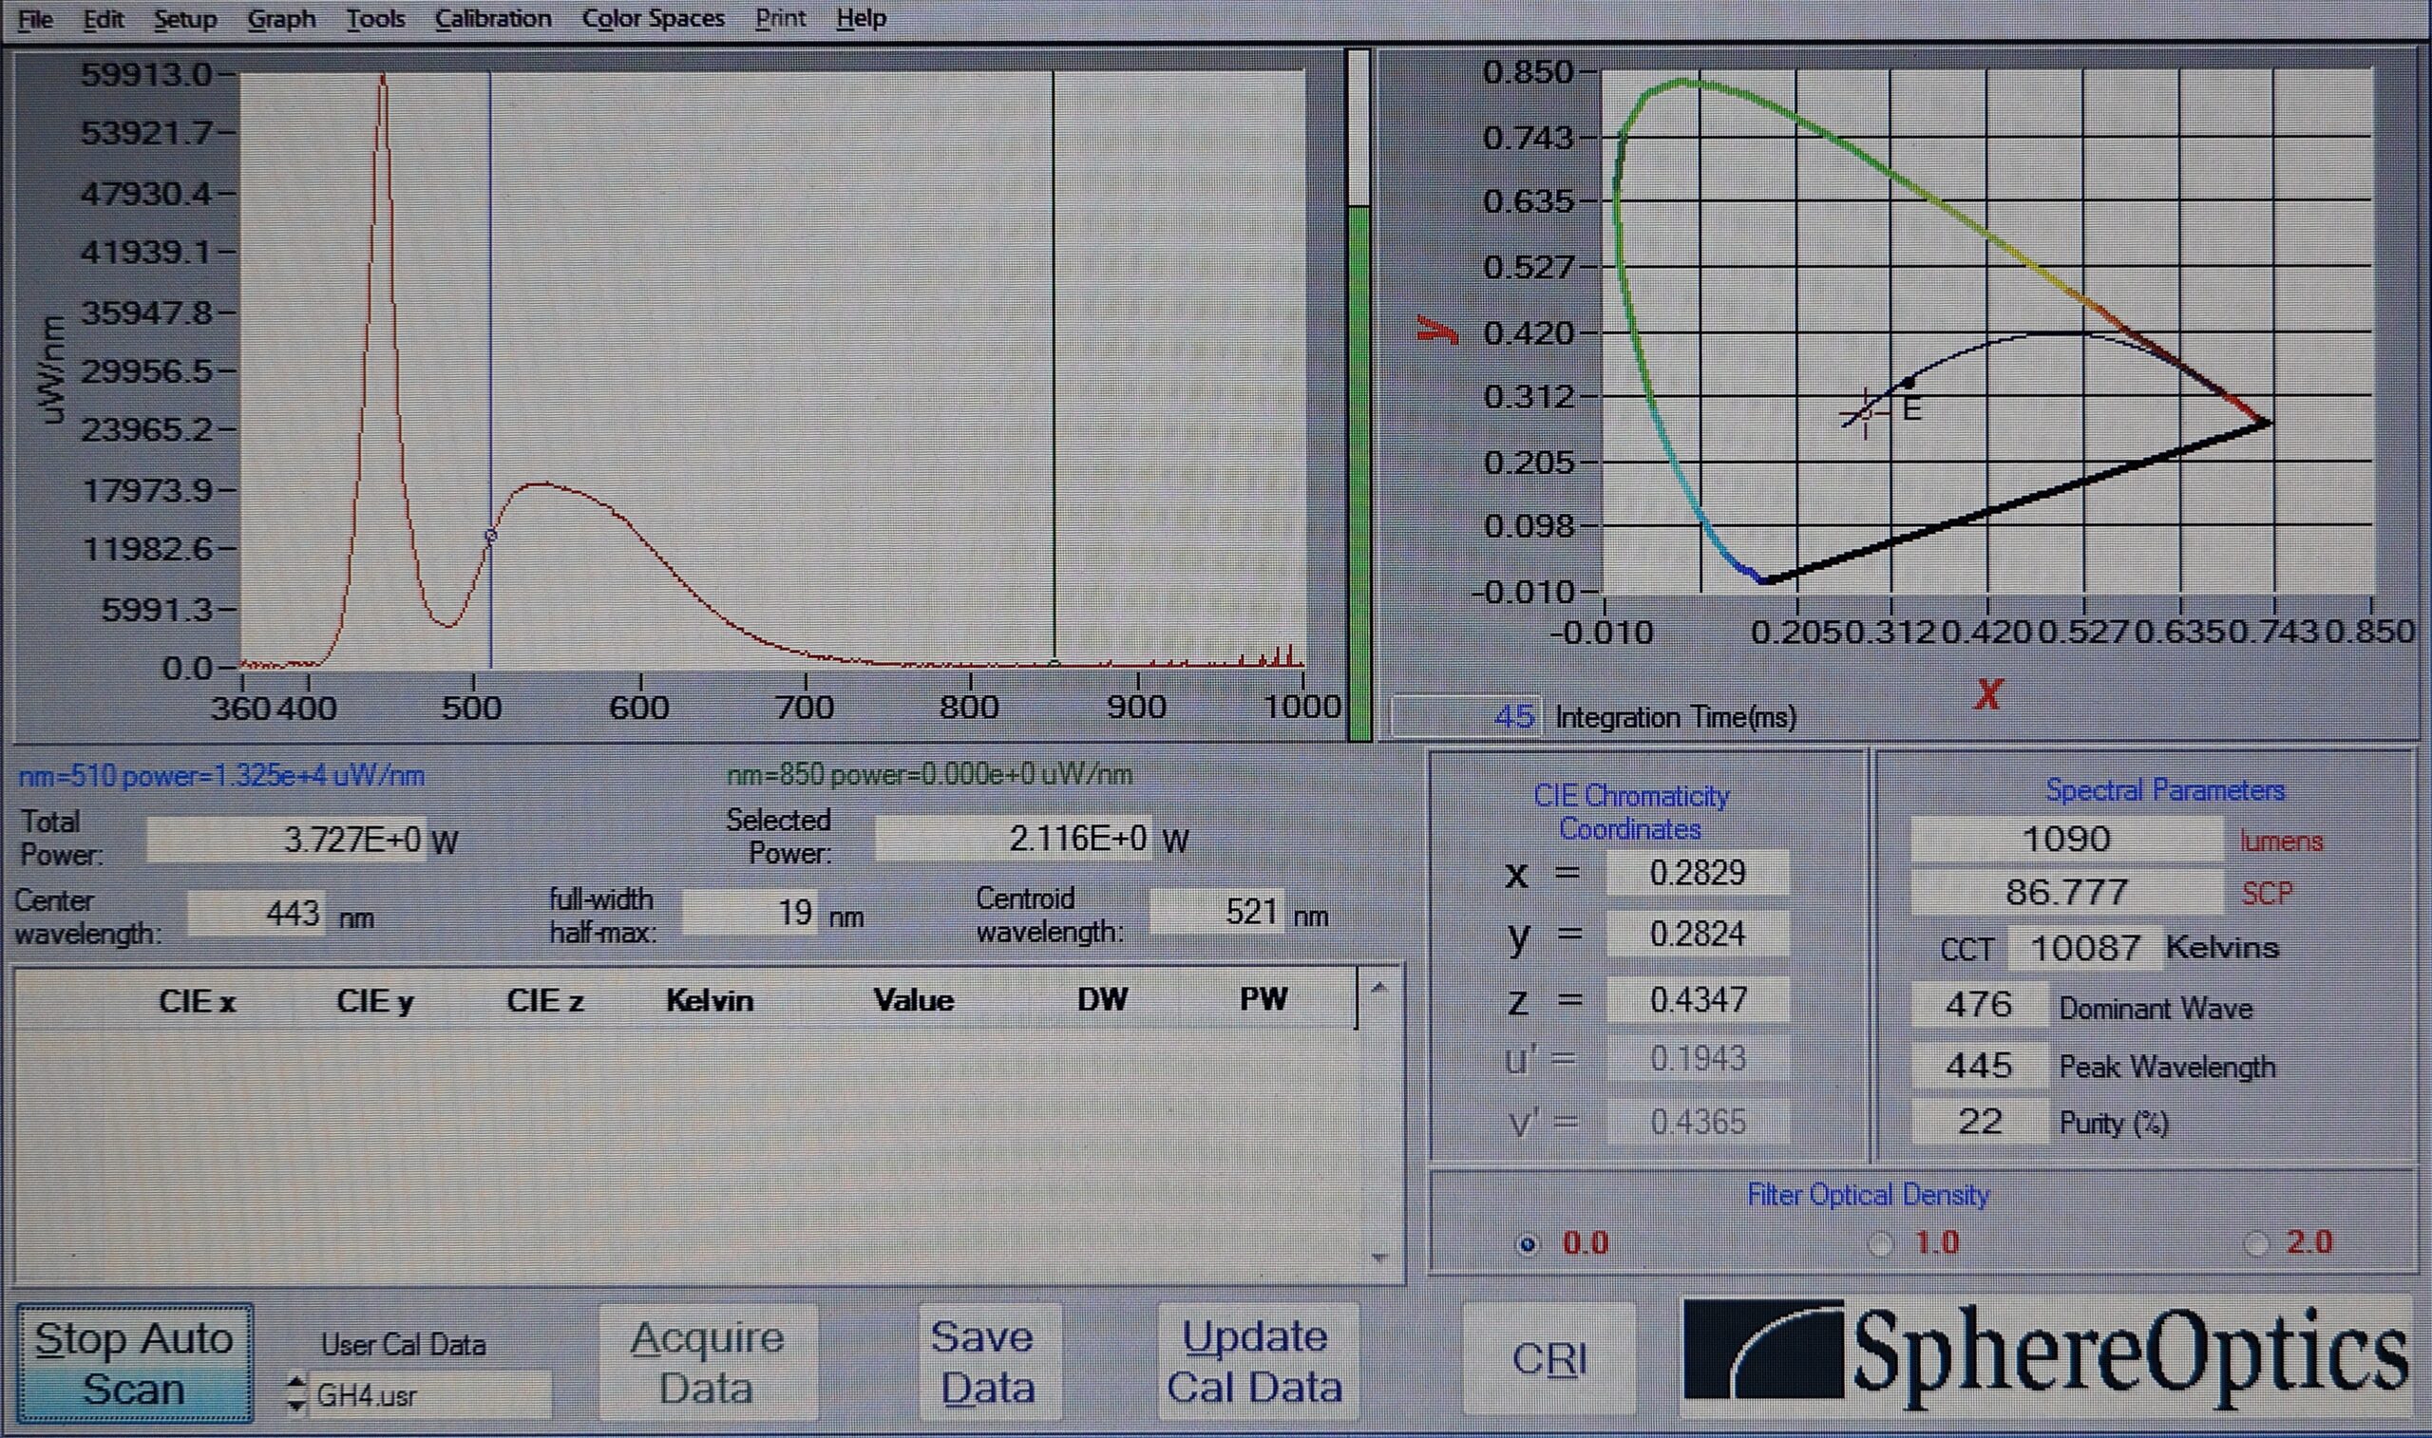Click the blue cursor marker circle on spectrum curve
Image resolution: width=2432 pixels, height=1438 pixels.
click(491, 535)
